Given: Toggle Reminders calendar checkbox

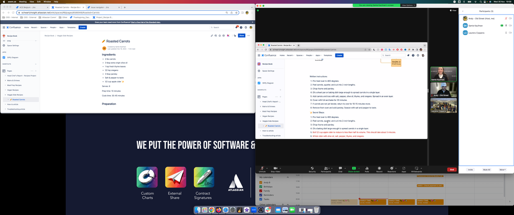Looking at the screenshot, I should pyautogui.click(x=261, y=195).
